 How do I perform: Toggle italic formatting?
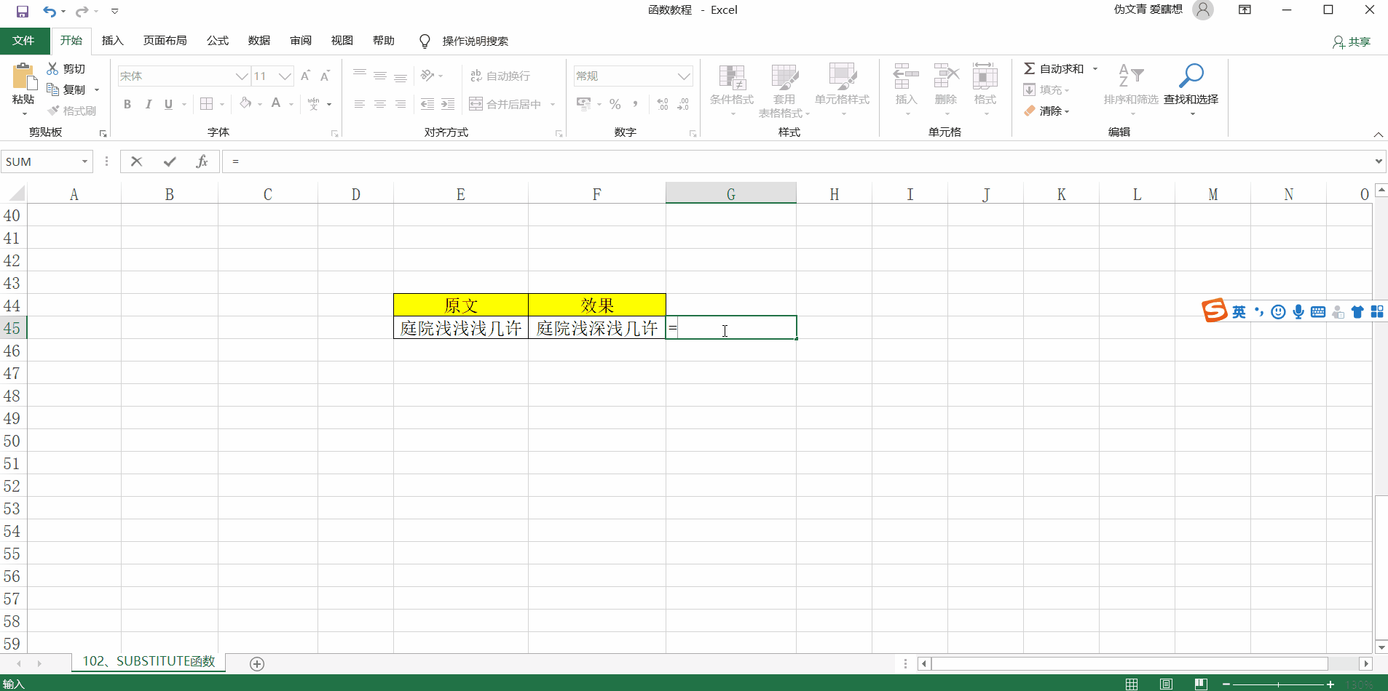pyautogui.click(x=148, y=104)
